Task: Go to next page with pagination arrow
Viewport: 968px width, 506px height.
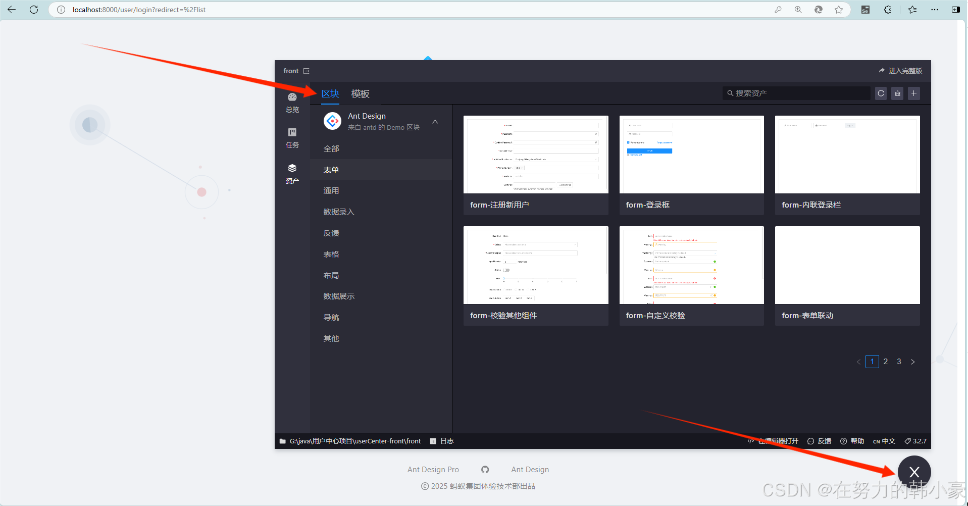Action: click(x=913, y=362)
